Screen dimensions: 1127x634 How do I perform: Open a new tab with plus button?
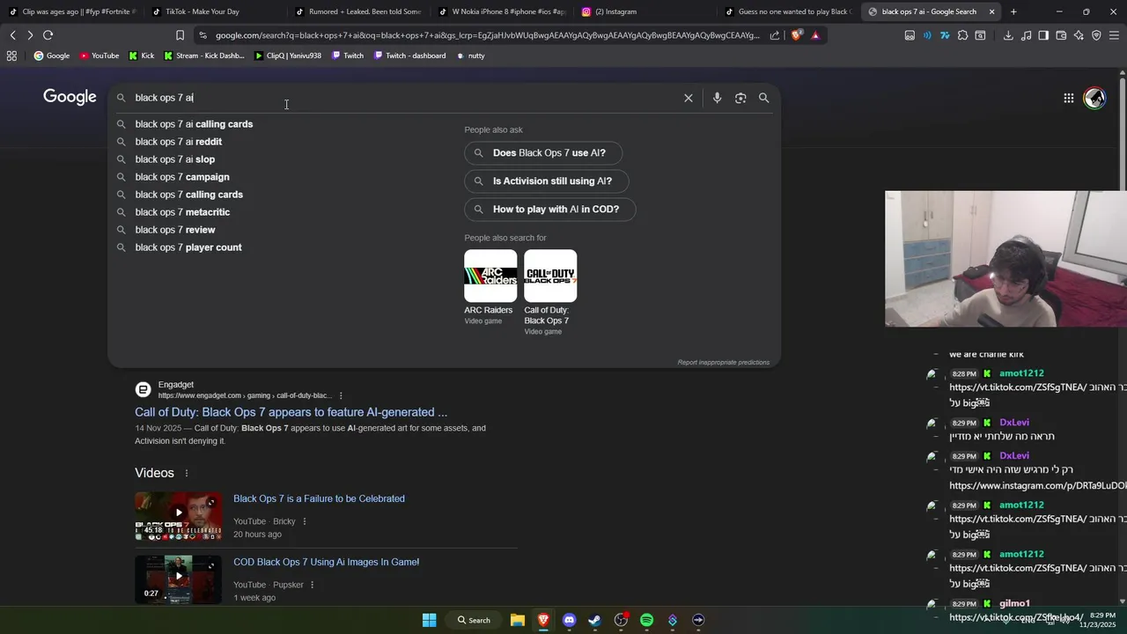(1013, 11)
